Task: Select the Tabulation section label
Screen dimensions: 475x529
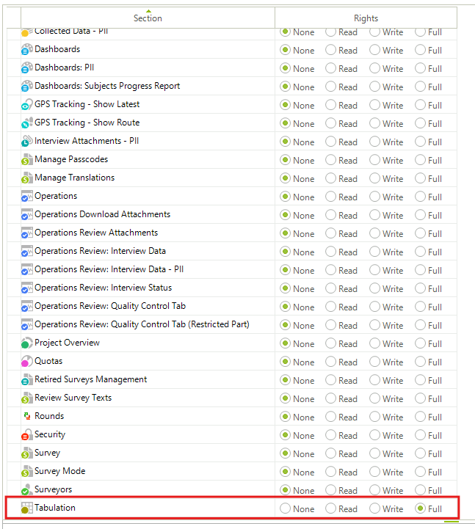Action: tap(55, 508)
